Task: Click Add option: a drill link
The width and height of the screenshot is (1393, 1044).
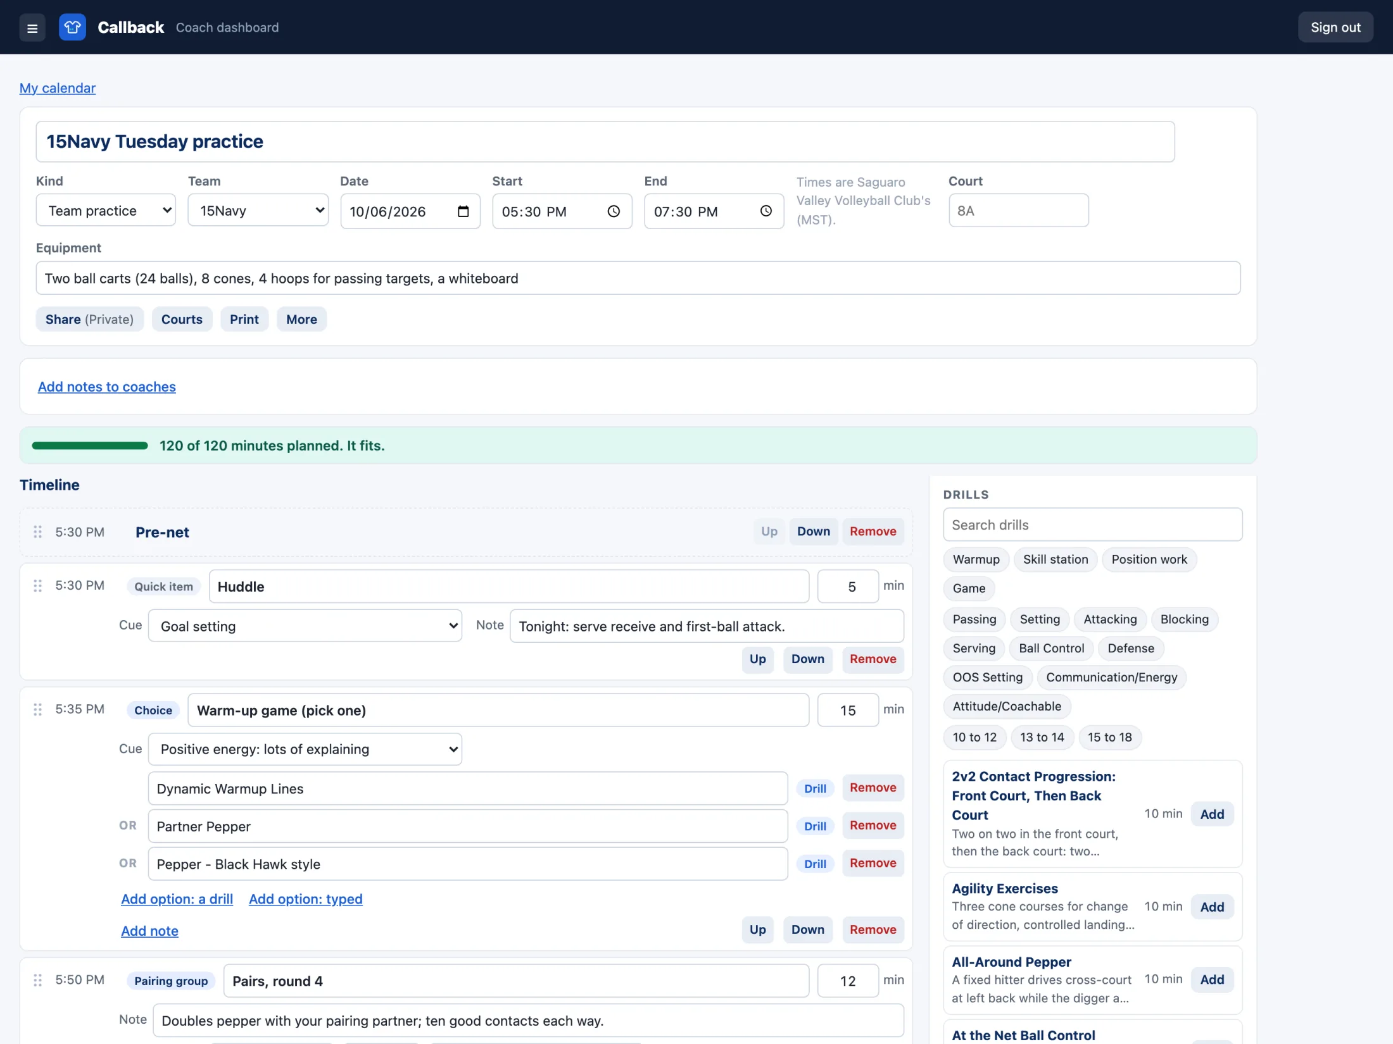Action: (177, 899)
